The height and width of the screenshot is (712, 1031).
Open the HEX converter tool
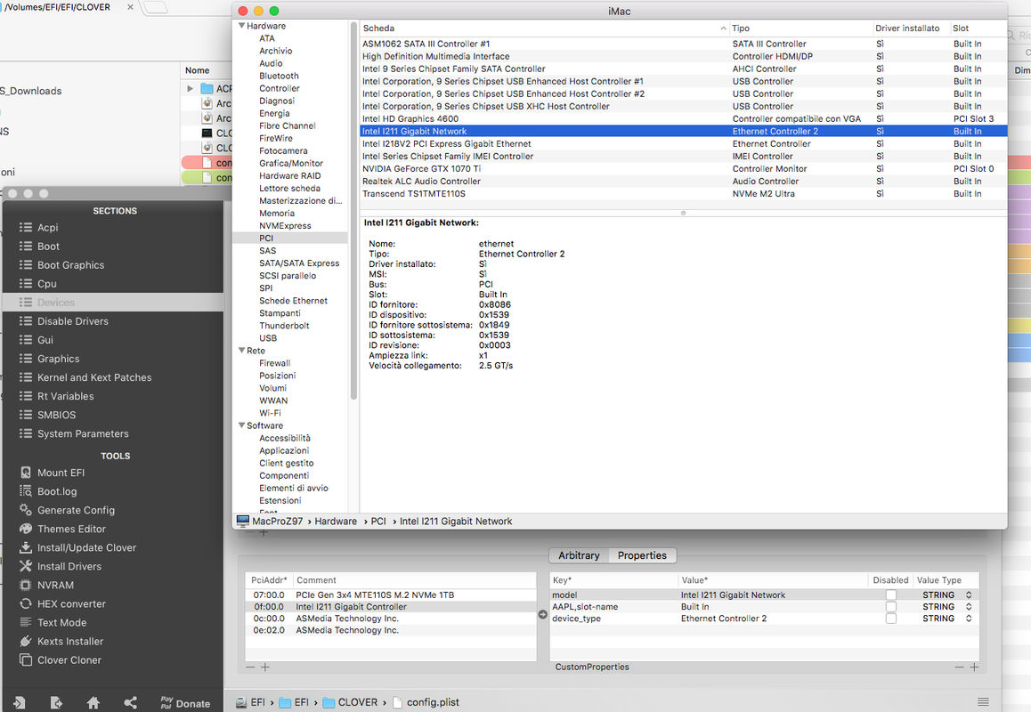pos(71,604)
